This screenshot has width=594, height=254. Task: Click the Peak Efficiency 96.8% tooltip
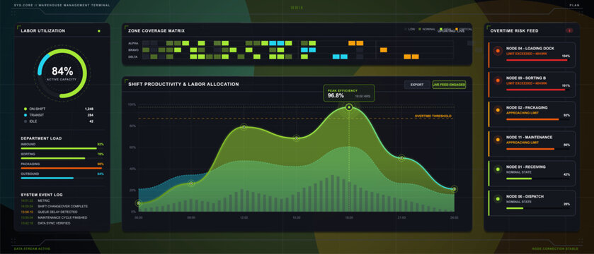[x=348, y=93]
